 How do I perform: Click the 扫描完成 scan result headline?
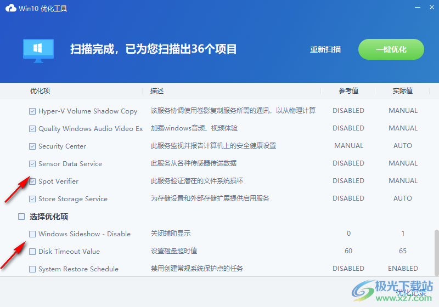click(153, 49)
